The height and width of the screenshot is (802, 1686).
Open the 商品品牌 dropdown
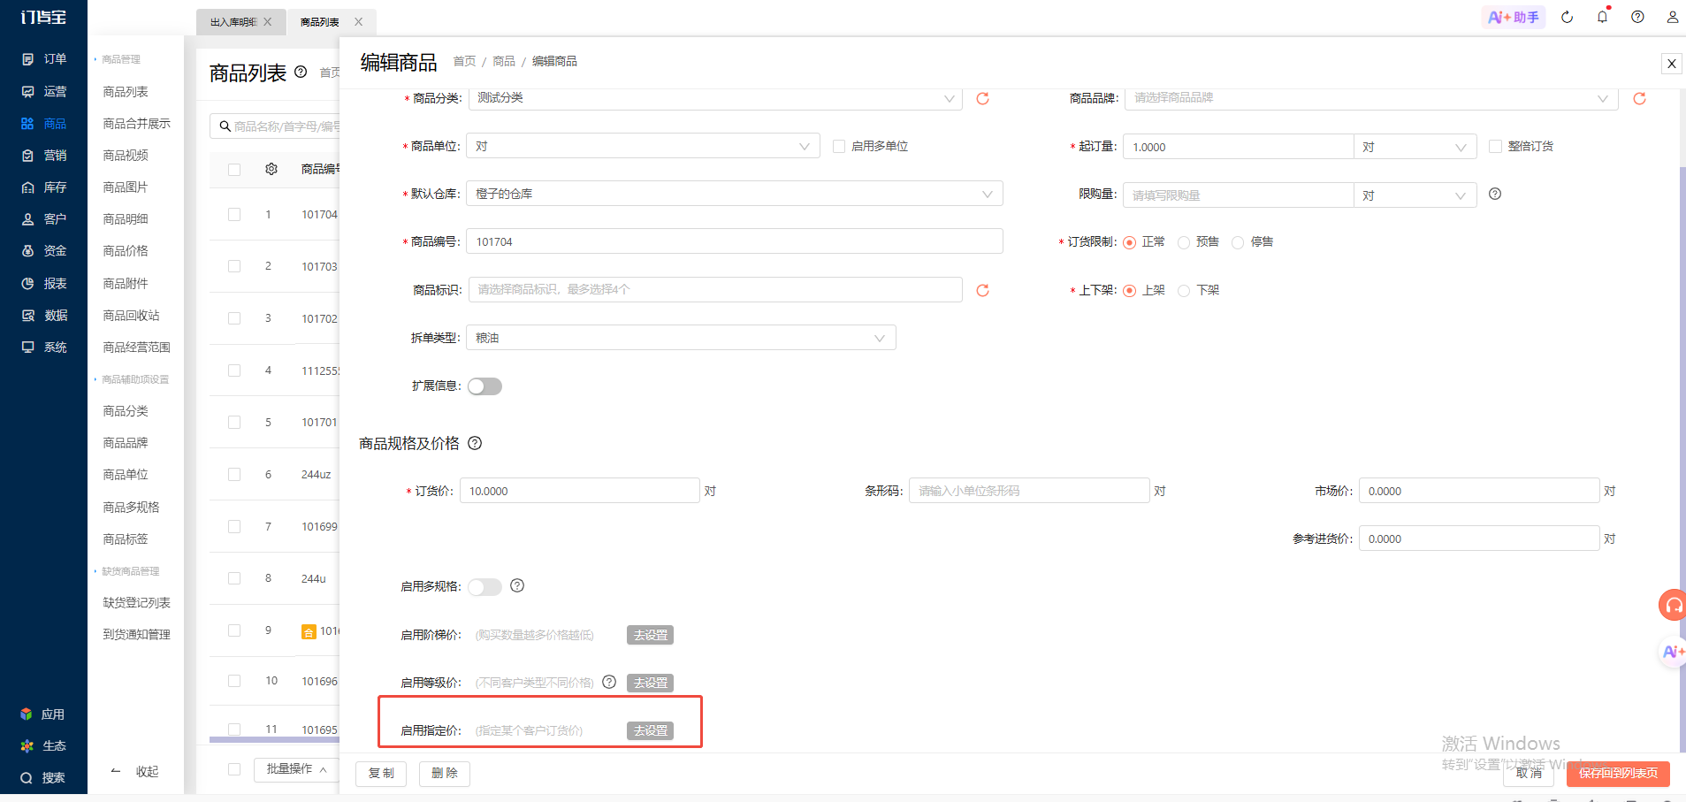pyautogui.click(x=1371, y=98)
